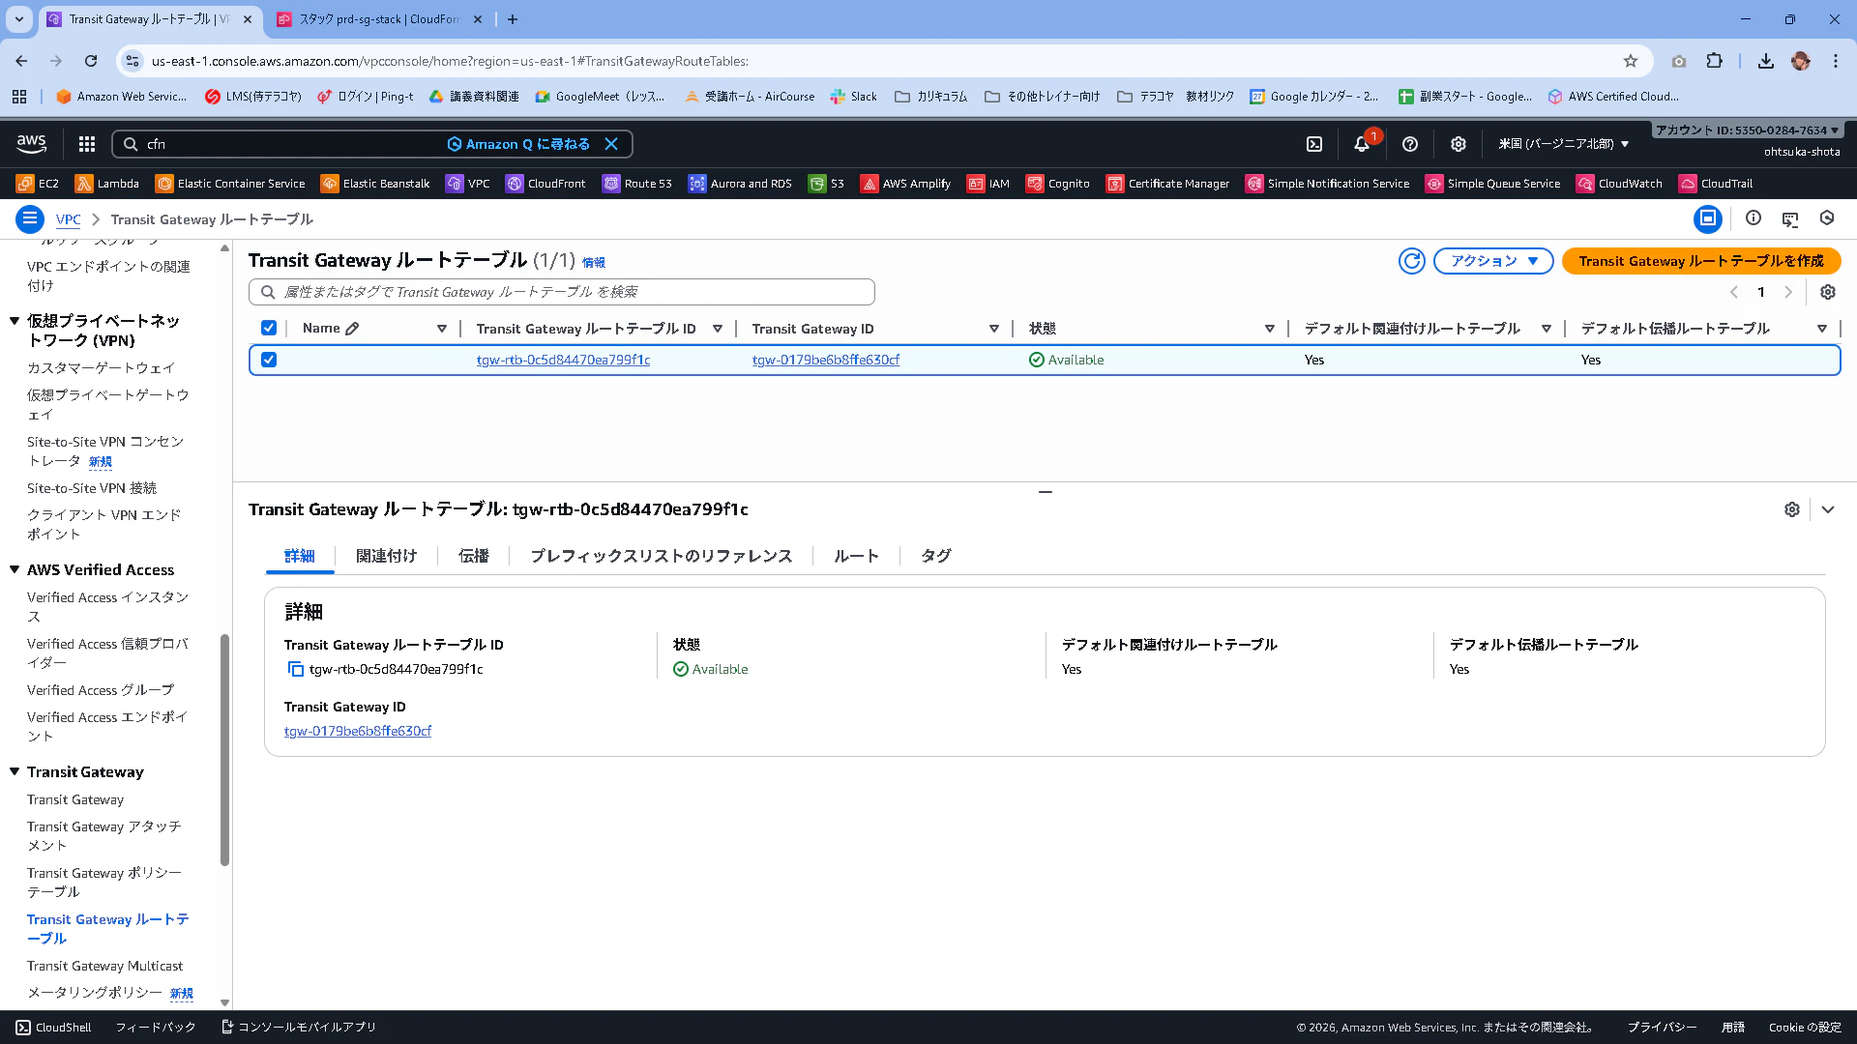Open Elastic Container Service shortcut
The image size is (1857, 1044).
230,184
